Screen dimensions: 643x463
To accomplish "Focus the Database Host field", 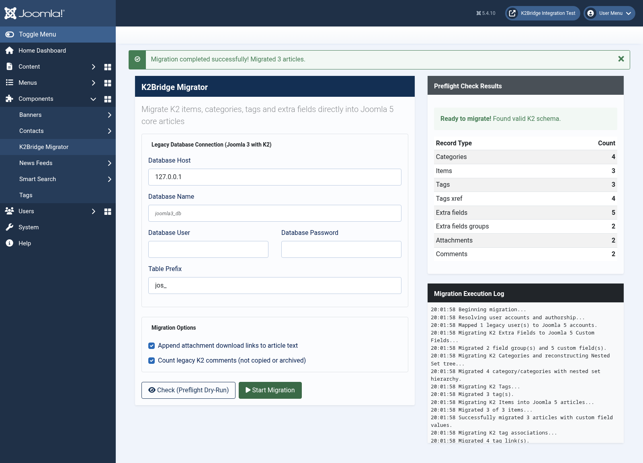I will tap(275, 177).
